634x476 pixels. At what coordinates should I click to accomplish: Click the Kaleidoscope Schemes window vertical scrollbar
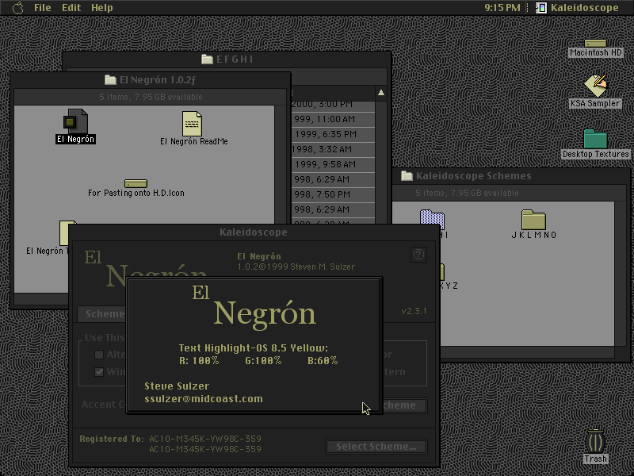[x=622, y=274]
